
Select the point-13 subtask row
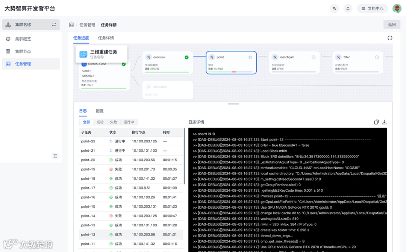click(x=131, y=225)
